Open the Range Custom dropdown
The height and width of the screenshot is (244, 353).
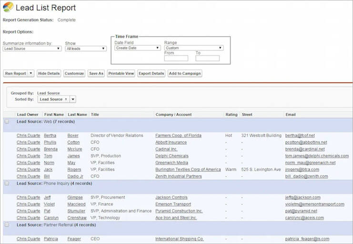pyautogui.click(x=194, y=48)
